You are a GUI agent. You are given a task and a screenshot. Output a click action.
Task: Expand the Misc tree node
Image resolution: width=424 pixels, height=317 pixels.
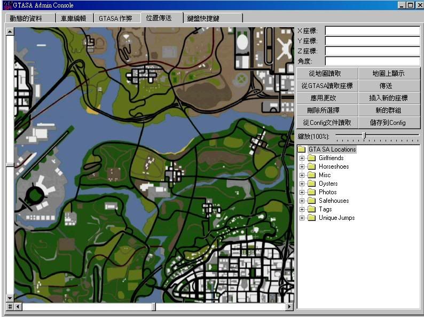302,175
